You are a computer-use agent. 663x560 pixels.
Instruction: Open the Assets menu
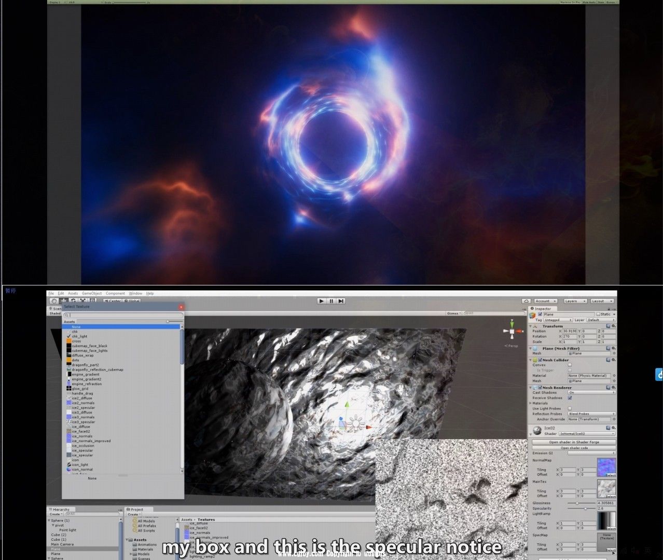click(x=73, y=293)
